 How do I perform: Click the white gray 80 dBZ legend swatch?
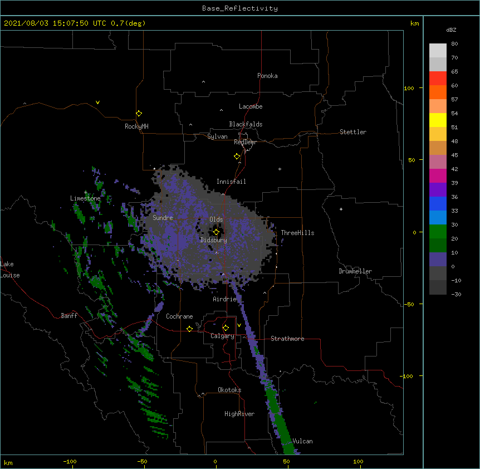pos(438,51)
